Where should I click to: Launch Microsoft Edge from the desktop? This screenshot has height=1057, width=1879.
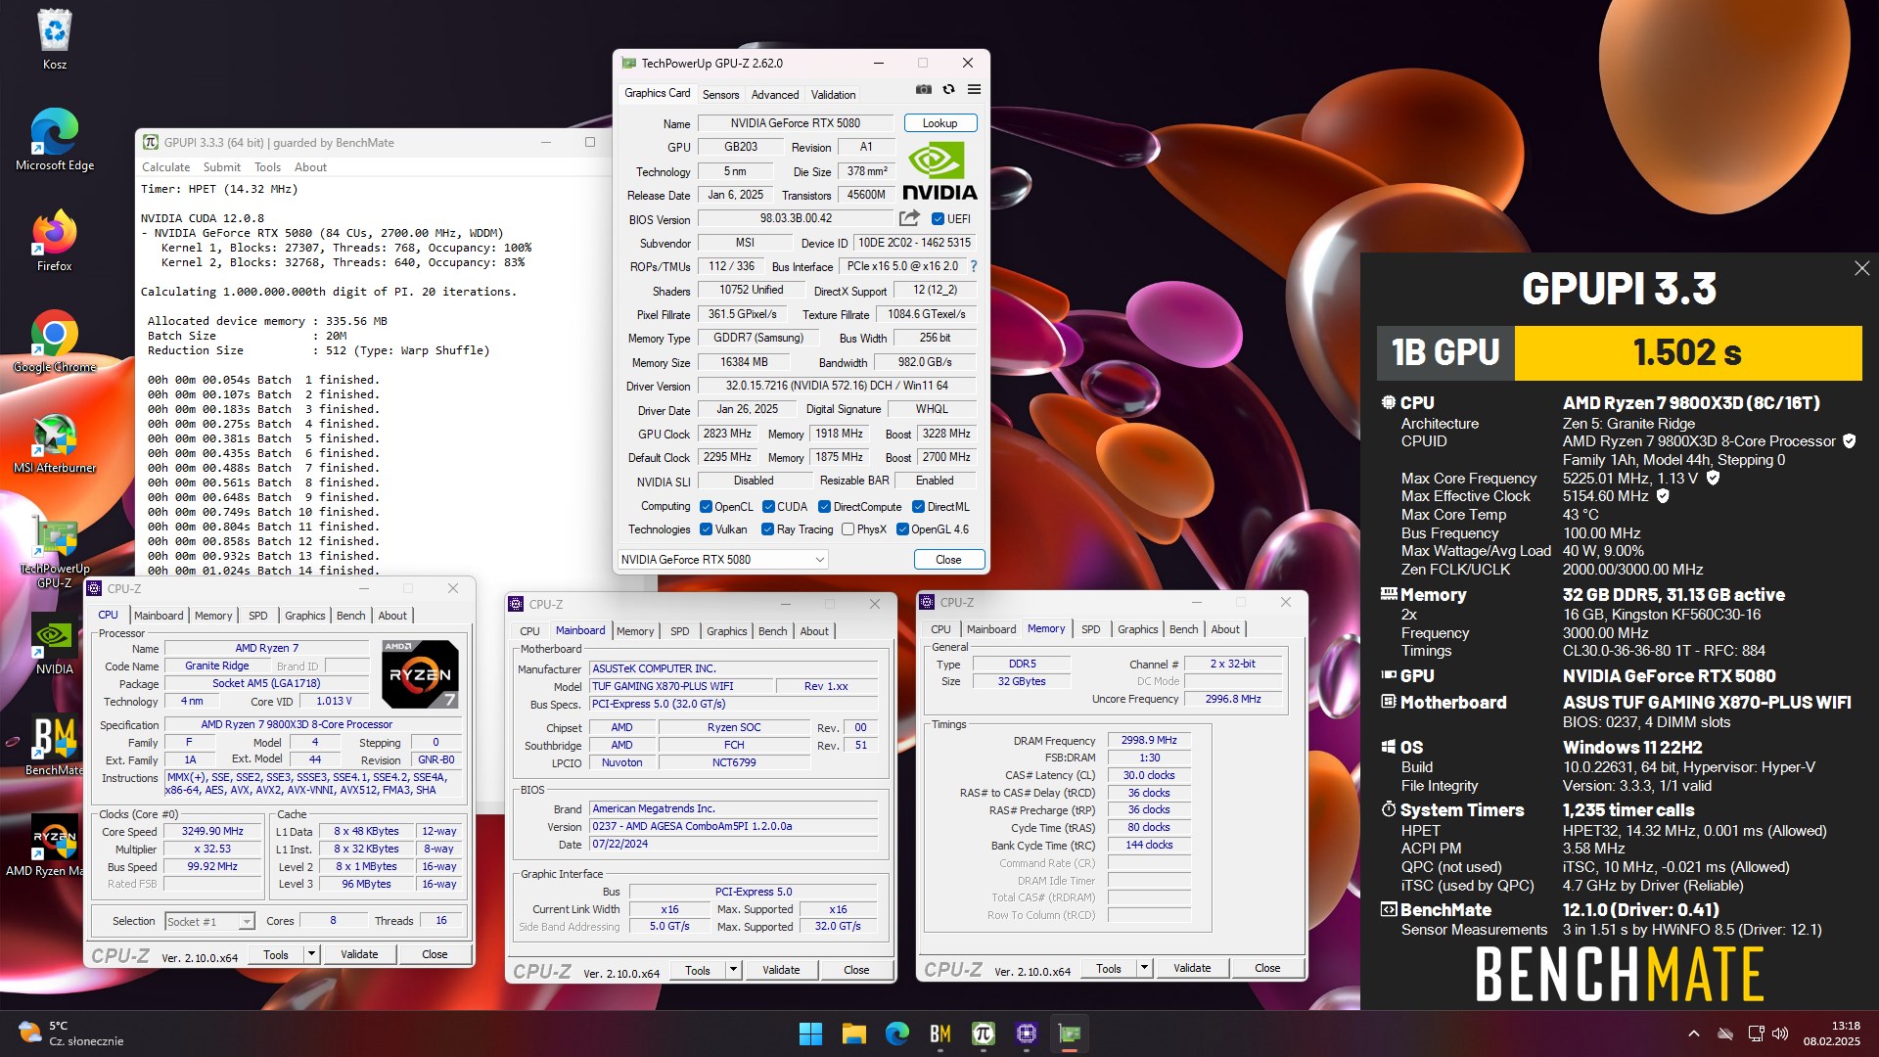[55, 140]
